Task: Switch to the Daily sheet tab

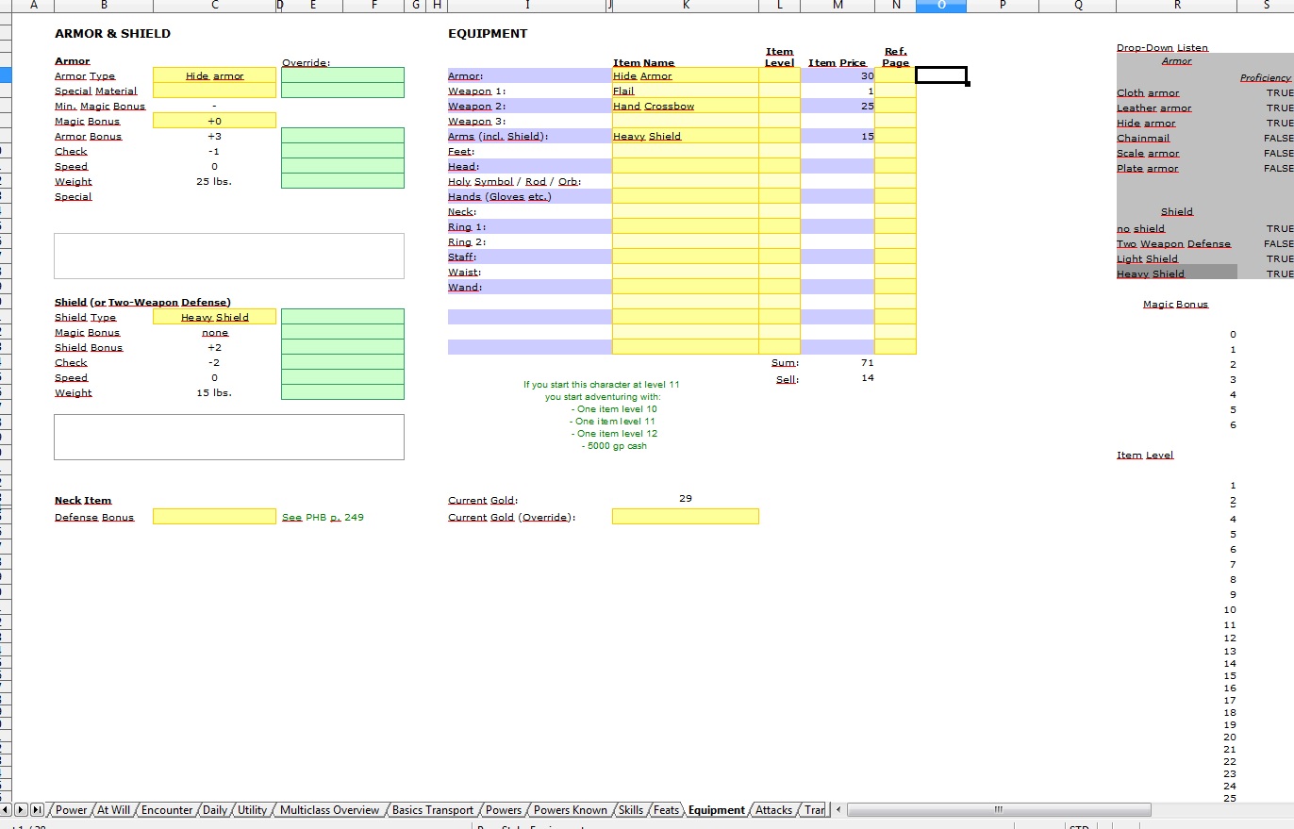Action: pos(215,809)
